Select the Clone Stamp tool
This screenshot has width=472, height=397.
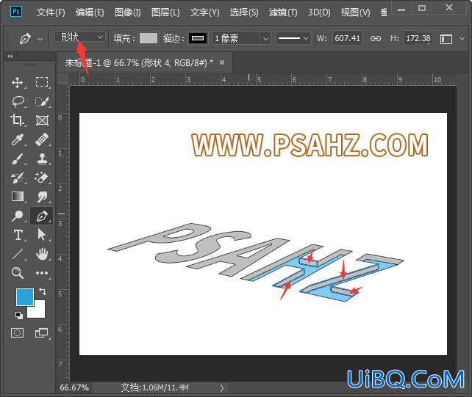coord(42,159)
